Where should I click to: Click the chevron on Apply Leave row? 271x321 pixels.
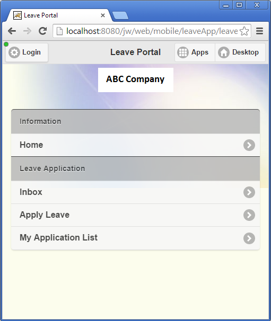(x=249, y=215)
